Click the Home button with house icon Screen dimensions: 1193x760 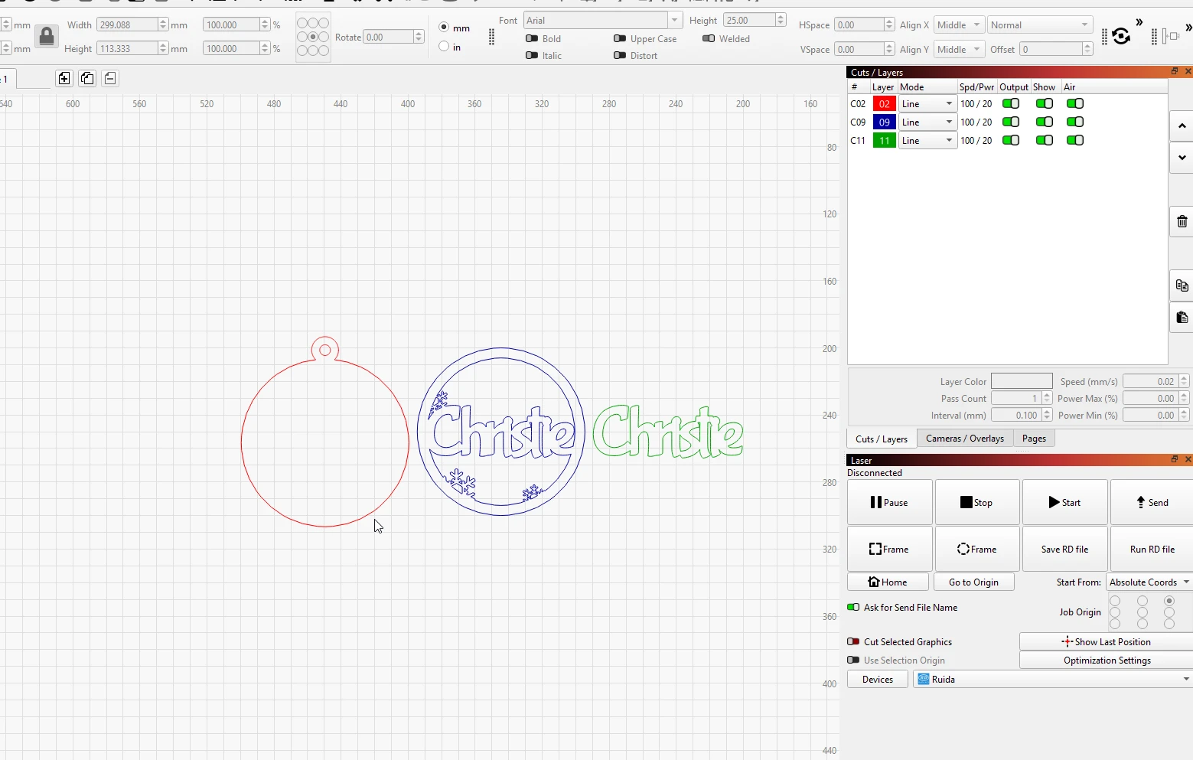(888, 582)
